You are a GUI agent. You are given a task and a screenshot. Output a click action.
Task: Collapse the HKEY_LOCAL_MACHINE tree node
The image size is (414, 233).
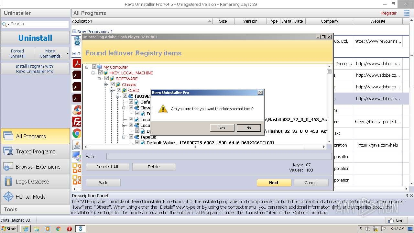93,73
